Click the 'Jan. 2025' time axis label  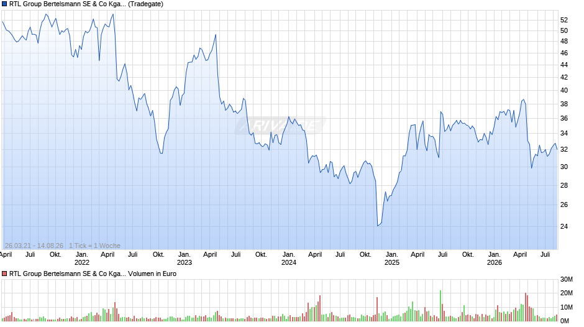(392, 259)
